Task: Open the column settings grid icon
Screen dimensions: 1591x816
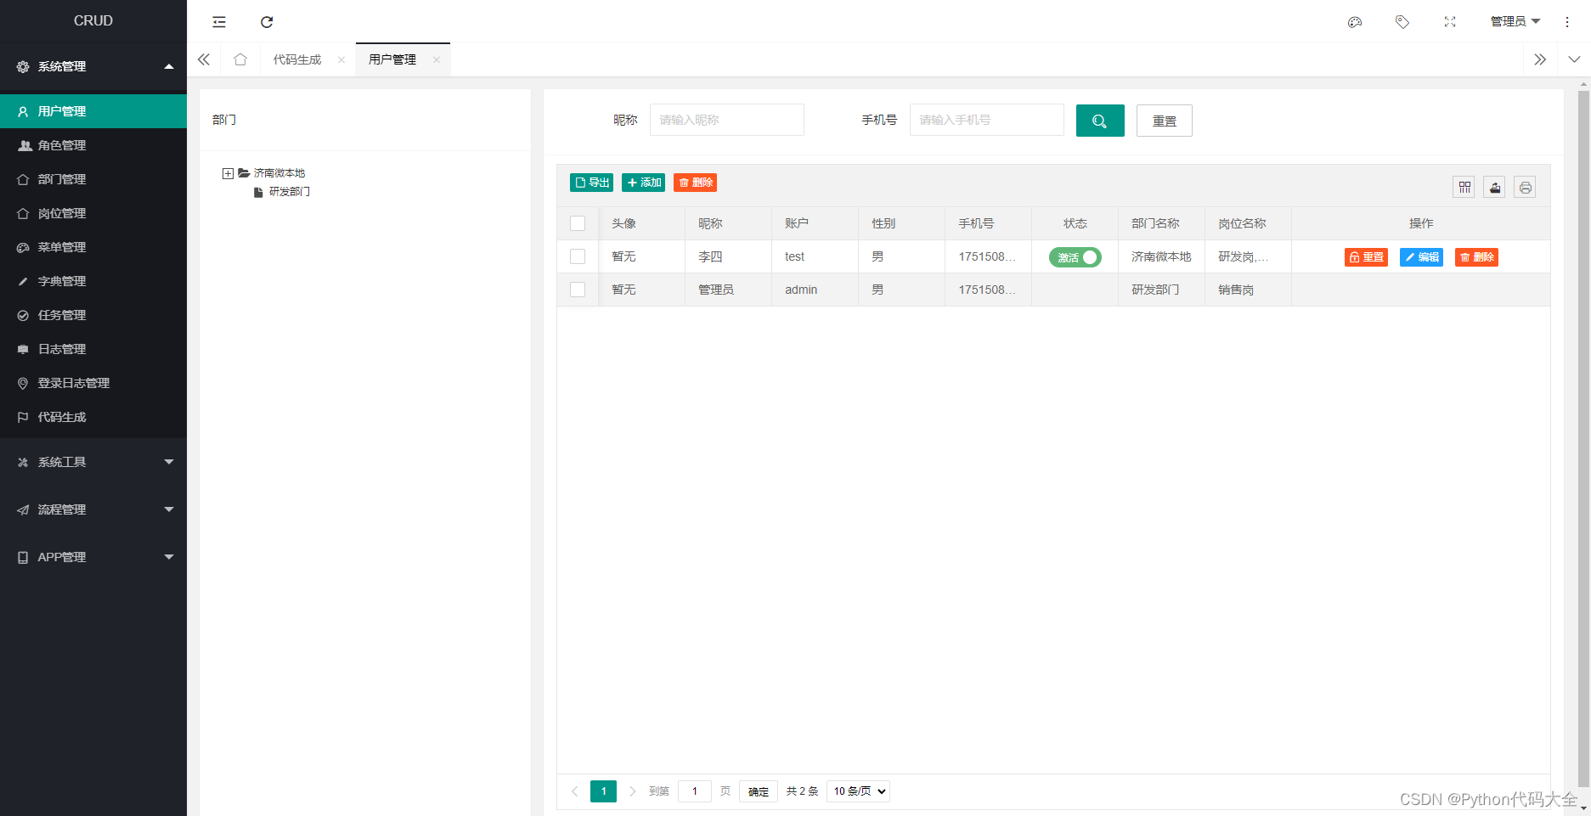Action: click(x=1464, y=187)
